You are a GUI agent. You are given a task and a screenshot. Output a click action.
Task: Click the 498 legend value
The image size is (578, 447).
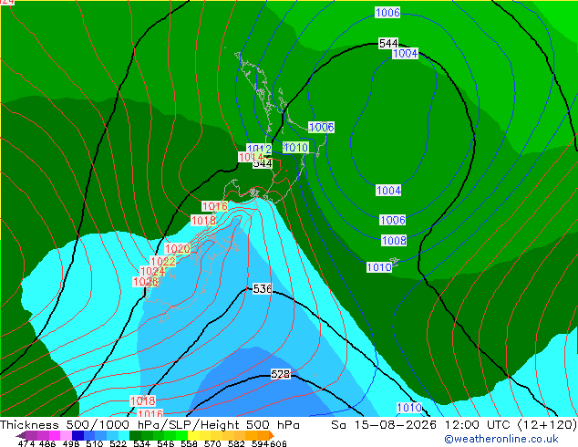(x=70, y=443)
